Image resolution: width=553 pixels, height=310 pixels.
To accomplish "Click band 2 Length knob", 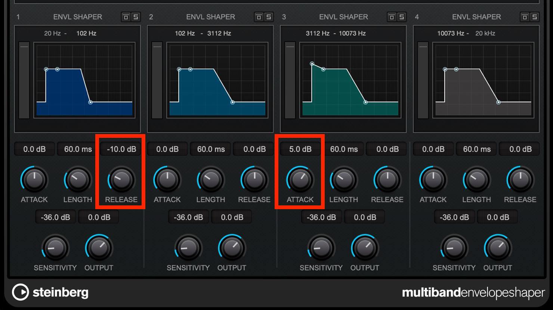I will tap(211, 180).
